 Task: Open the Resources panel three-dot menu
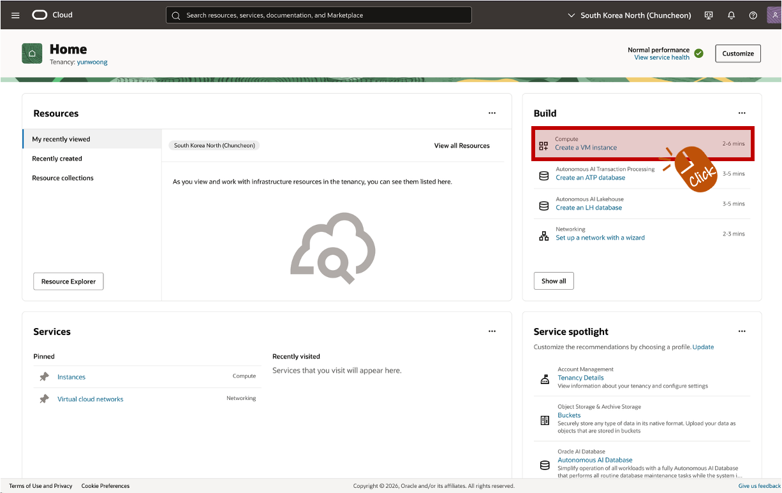(492, 113)
